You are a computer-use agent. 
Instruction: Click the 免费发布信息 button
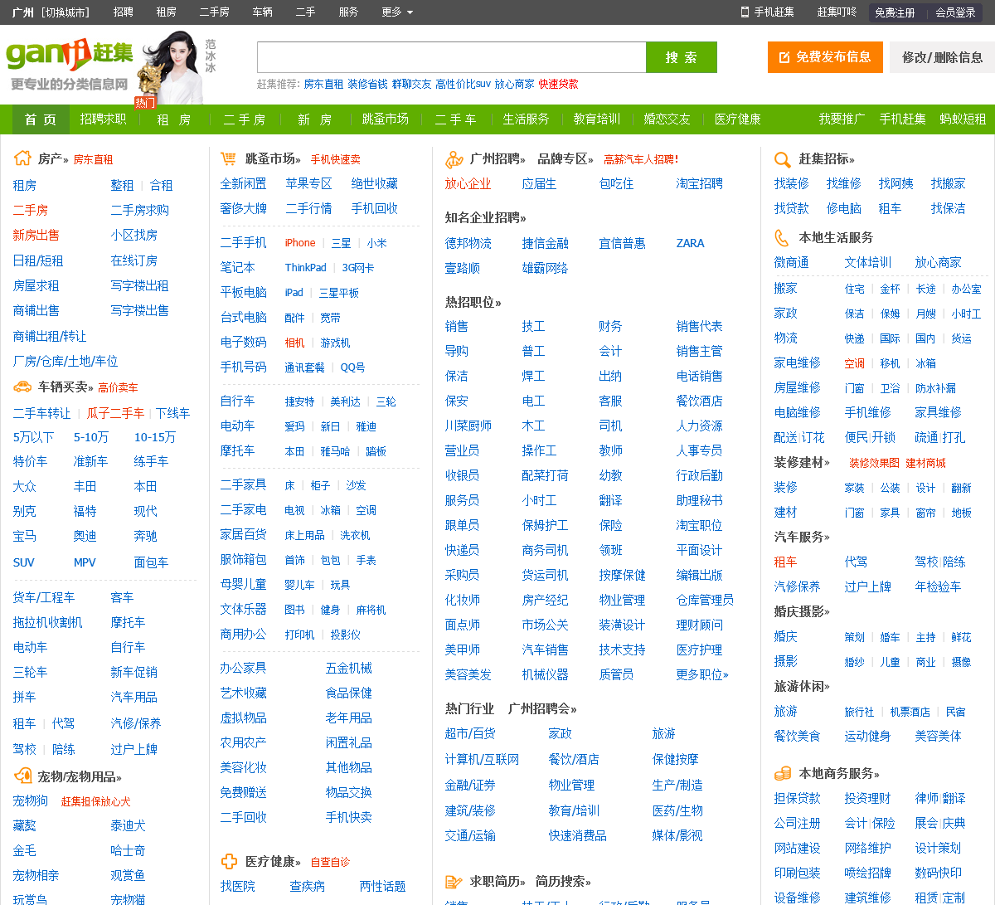(x=823, y=57)
